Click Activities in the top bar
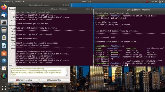Screen dimensions: 165x92 [5, 2]
